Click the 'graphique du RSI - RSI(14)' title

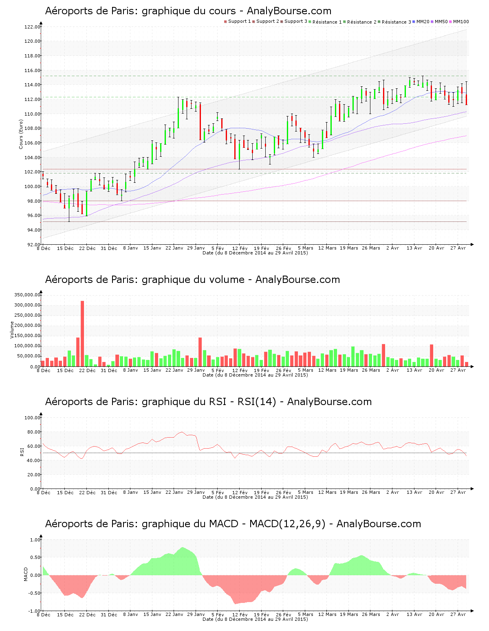[209, 402]
